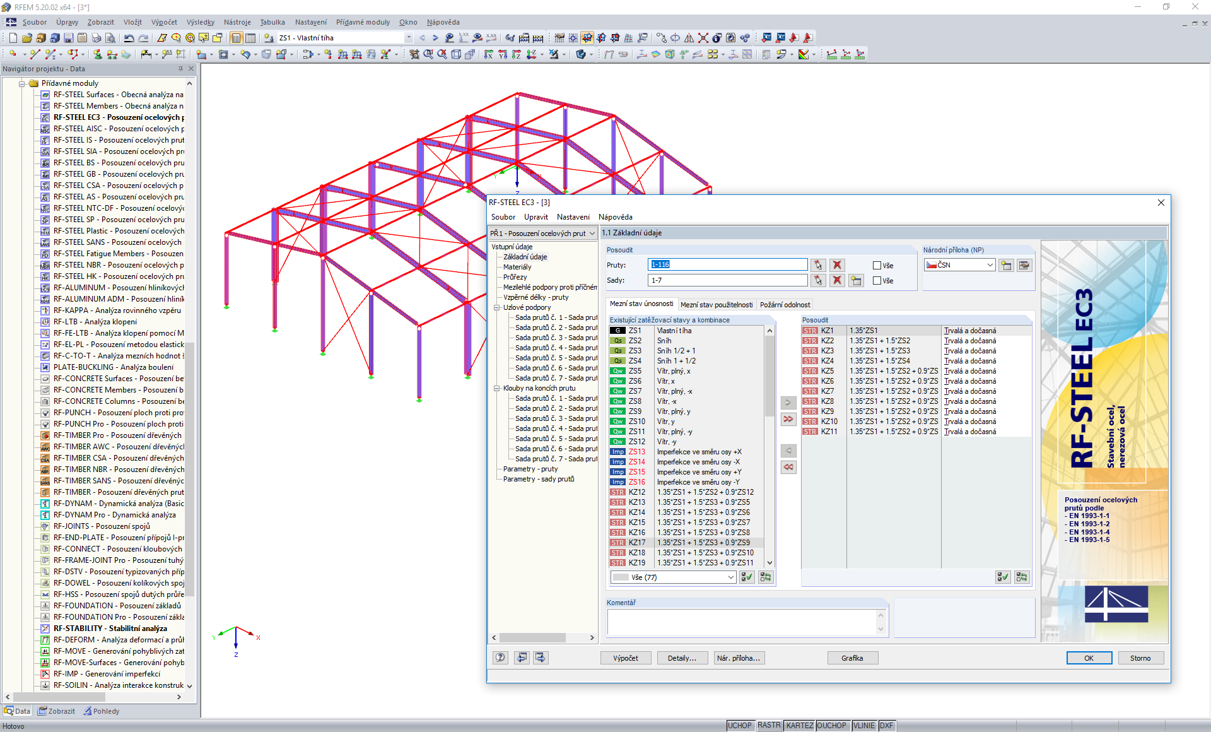Open the ZS1 - Vlastní tíha load case dropdown
This screenshot has width=1211, height=732.
click(409, 38)
